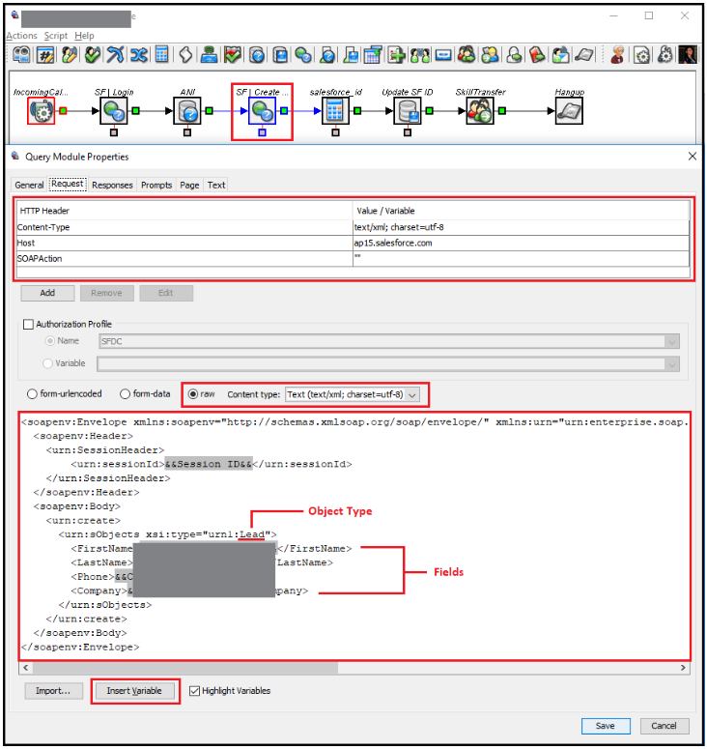Screen dimensions: 707x749
Task: Select the Update SF ID module node
Action: (408, 111)
